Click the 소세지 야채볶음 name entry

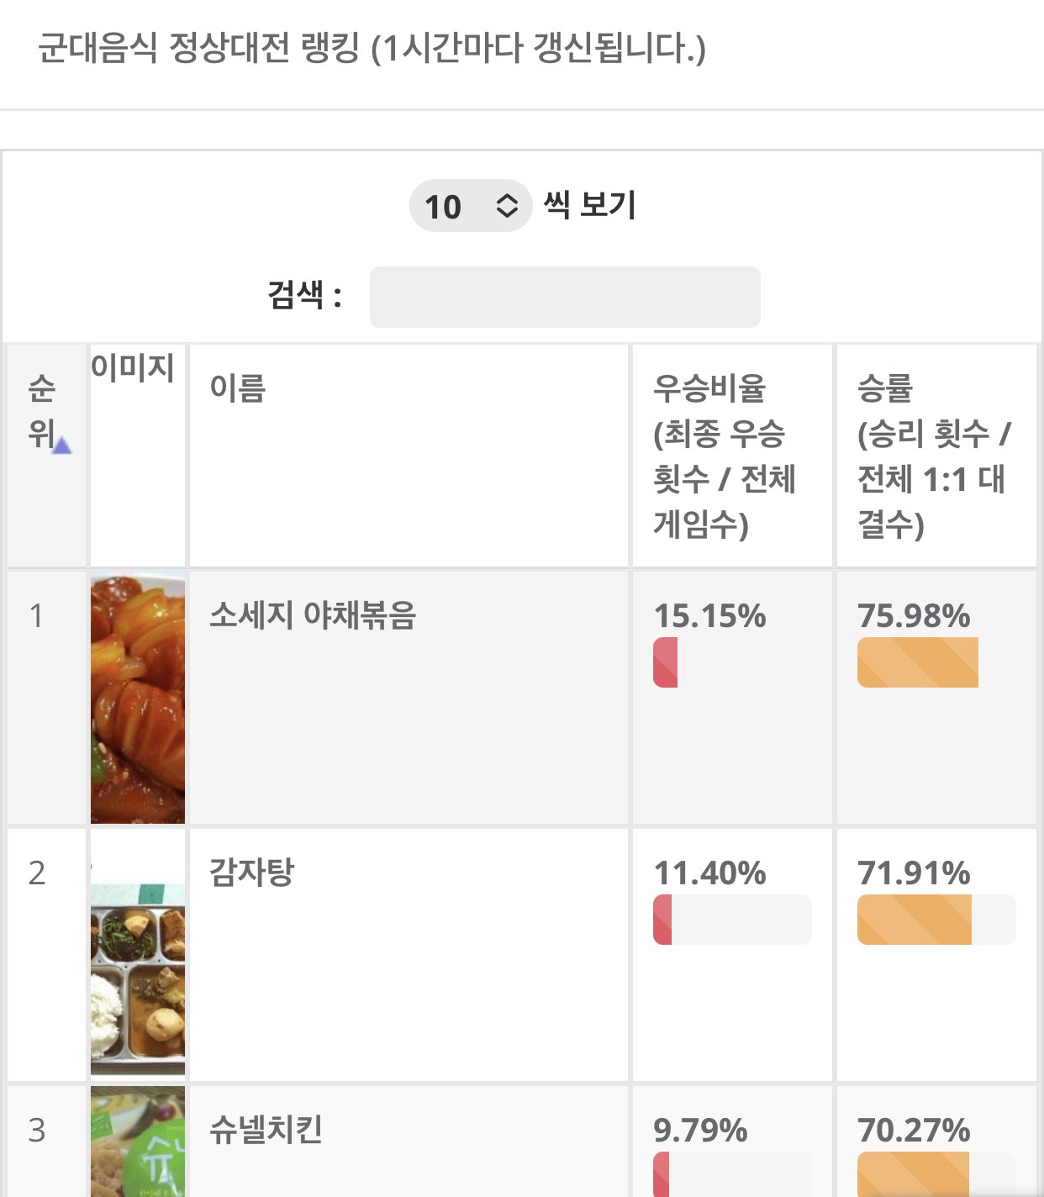[313, 615]
